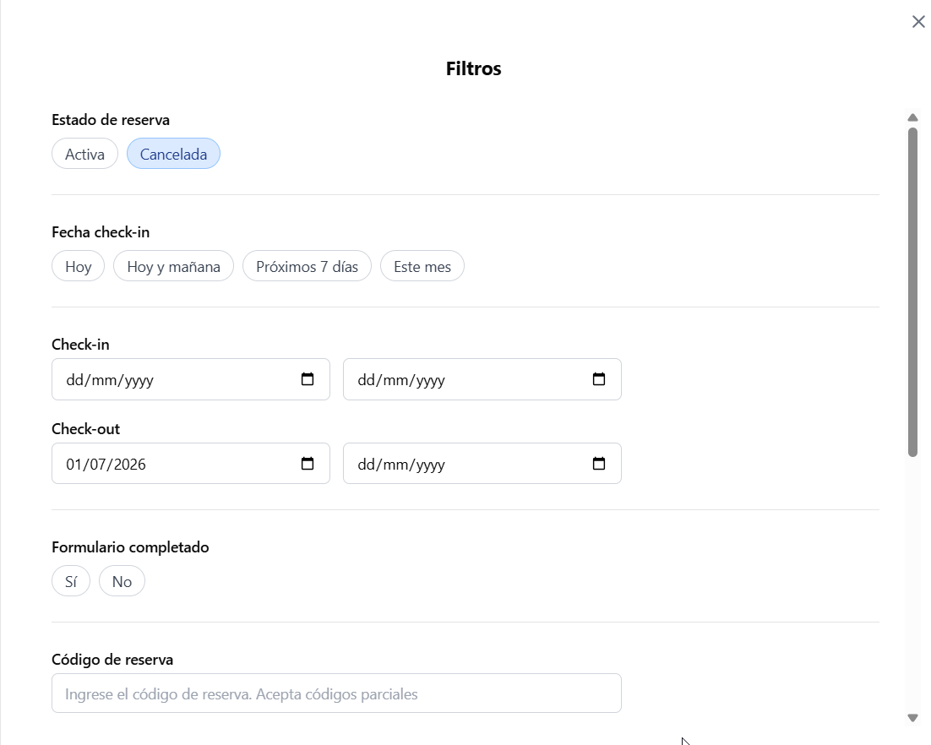
Task: Select the Activa reservation status chip
Action: 85,154
